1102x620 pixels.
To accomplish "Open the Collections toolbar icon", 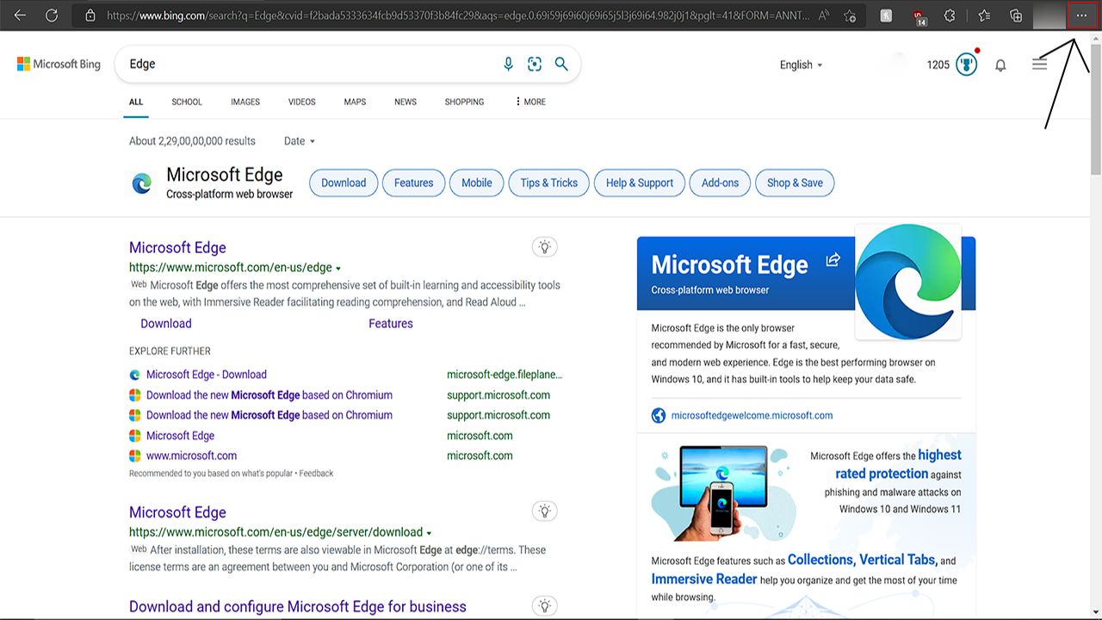I will click(1016, 15).
